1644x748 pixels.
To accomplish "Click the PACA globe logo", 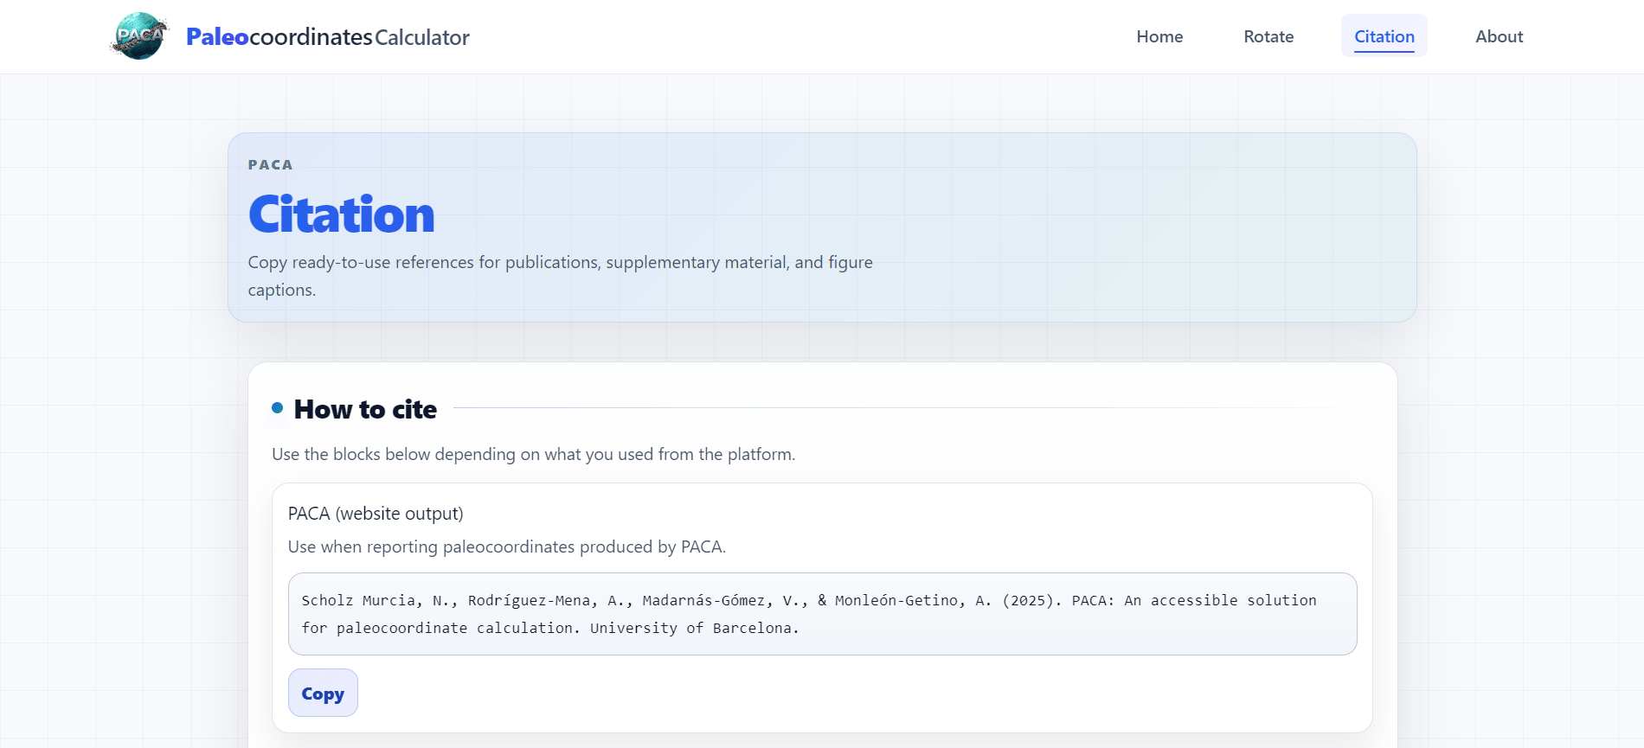I will point(139,36).
